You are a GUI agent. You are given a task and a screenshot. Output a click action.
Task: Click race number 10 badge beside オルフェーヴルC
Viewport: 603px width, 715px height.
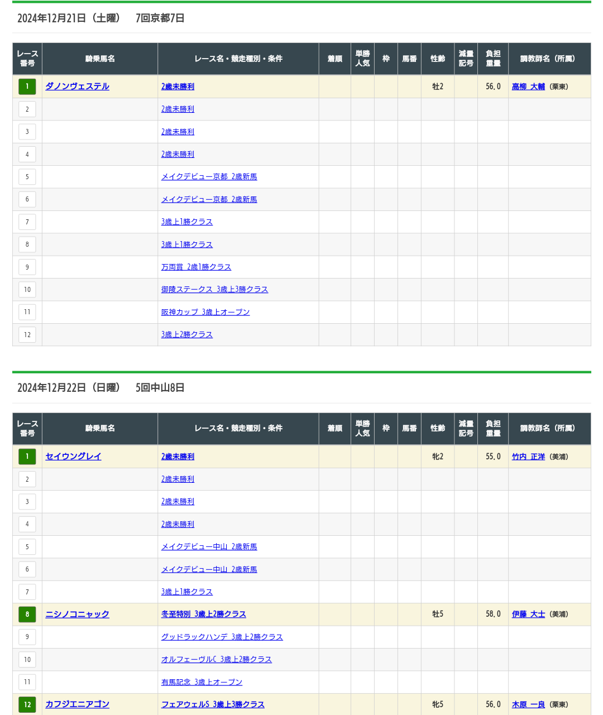[x=27, y=659]
